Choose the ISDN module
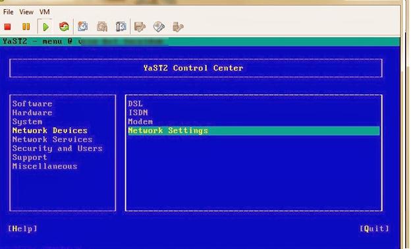 [138, 113]
